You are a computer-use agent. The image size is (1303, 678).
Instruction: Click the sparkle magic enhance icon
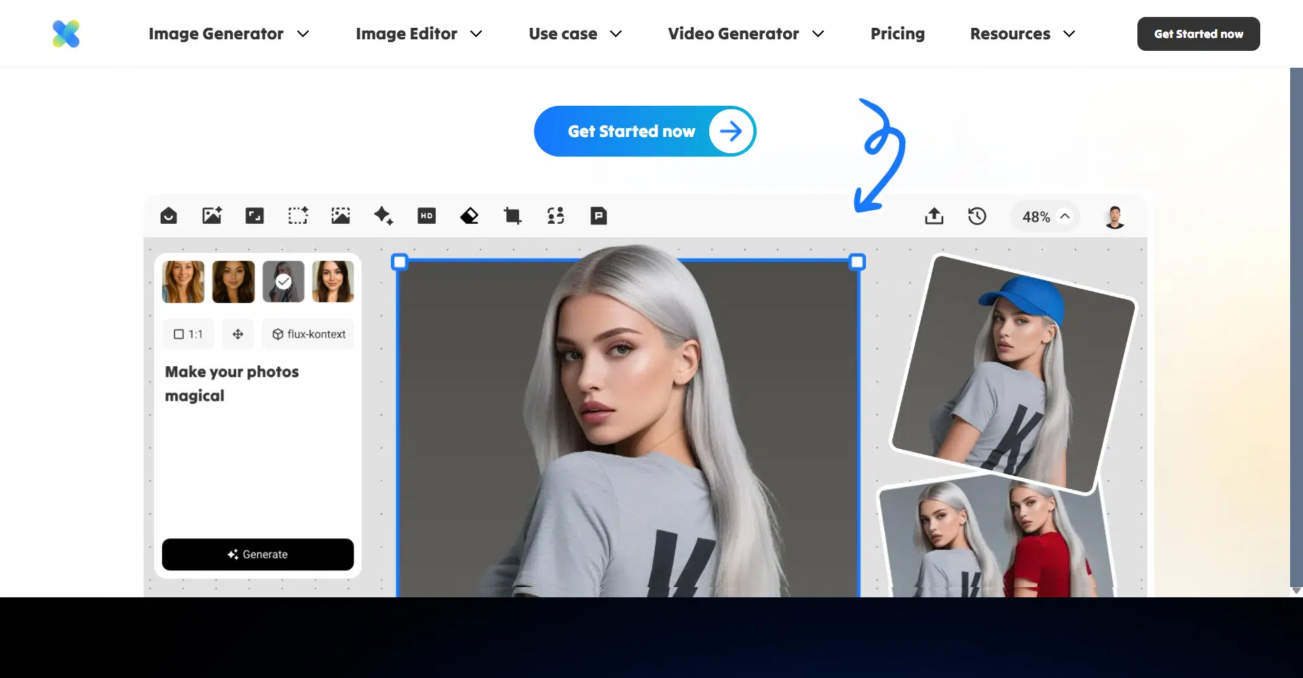pyautogui.click(x=383, y=216)
